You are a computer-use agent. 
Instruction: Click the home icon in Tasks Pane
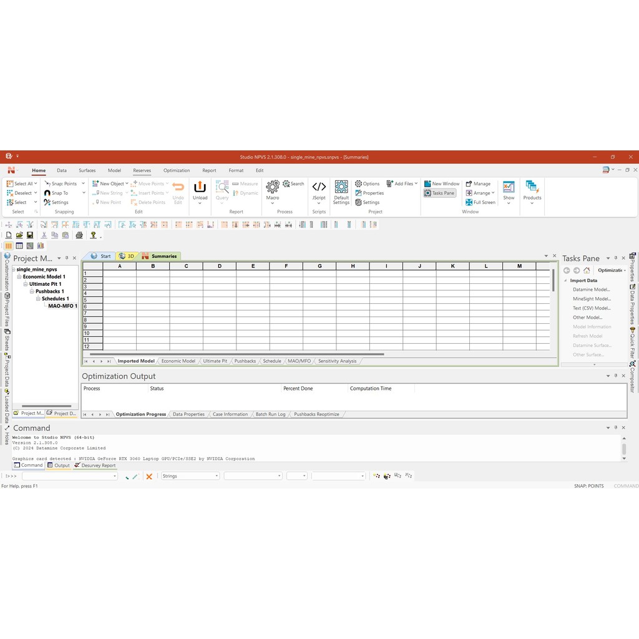pyautogui.click(x=587, y=271)
